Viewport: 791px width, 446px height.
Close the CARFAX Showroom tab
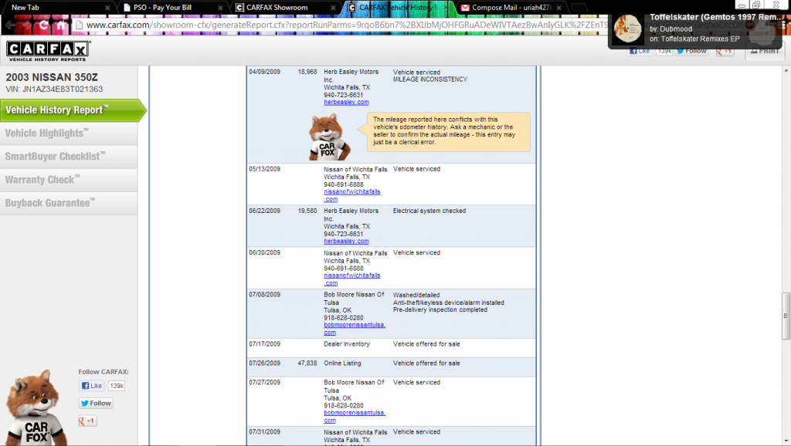pyautogui.click(x=333, y=8)
